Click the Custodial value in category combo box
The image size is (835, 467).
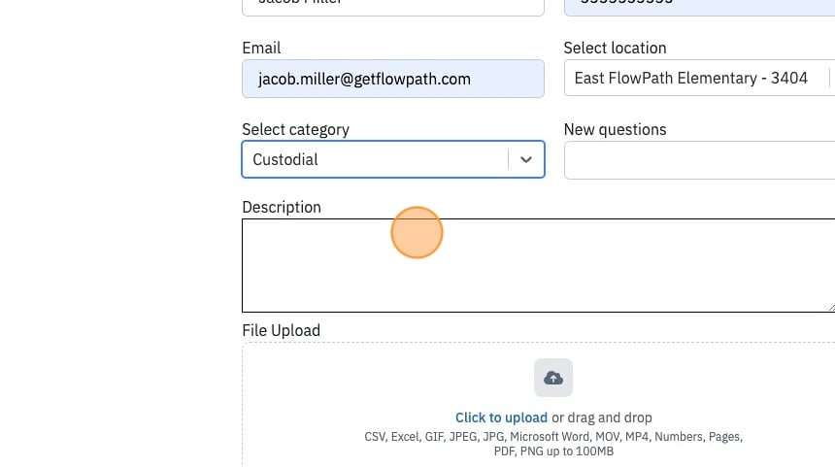(x=285, y=160)
